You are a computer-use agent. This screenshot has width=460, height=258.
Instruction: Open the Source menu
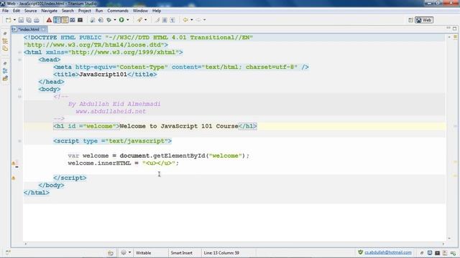pyautogui.click(x=30, y=11)
